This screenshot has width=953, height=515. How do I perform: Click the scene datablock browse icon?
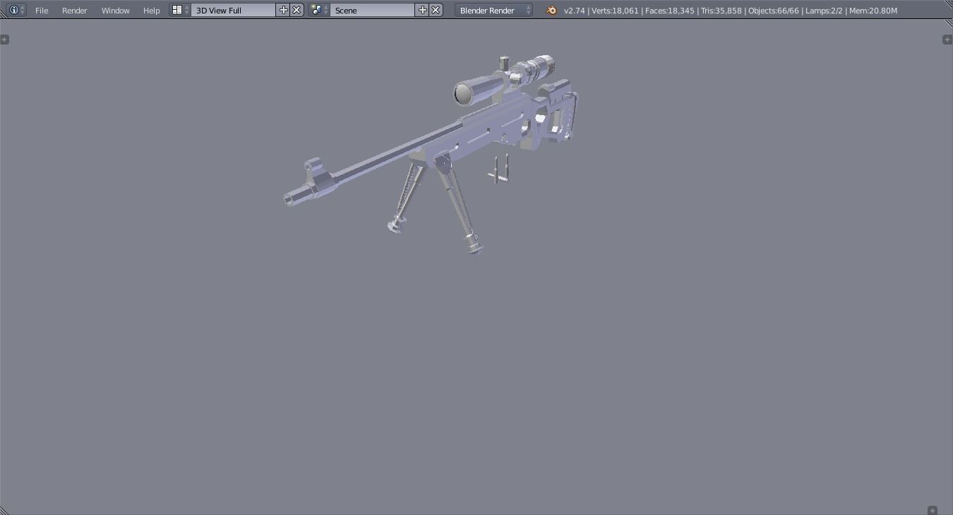click(316, 10)
